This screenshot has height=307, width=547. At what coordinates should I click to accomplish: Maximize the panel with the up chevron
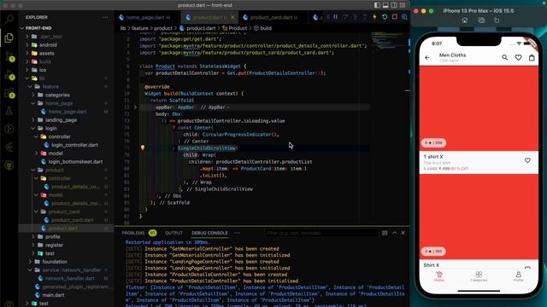coord(394,233)
